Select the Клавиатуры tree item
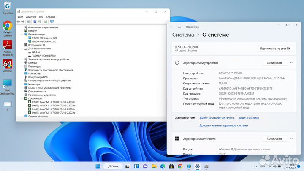 coord(35,67)
